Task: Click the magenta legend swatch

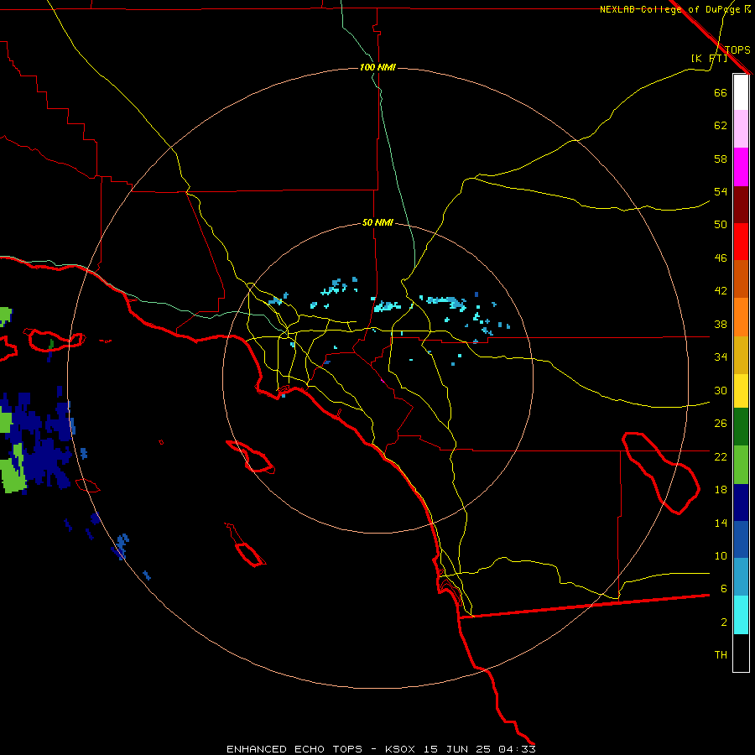Action: 741,167
